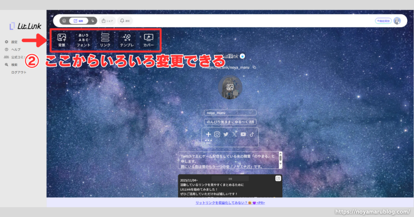Viewport: 414px width, 217px height.
Task: Open the 背景 background settings
Action: tap(61, 40)
